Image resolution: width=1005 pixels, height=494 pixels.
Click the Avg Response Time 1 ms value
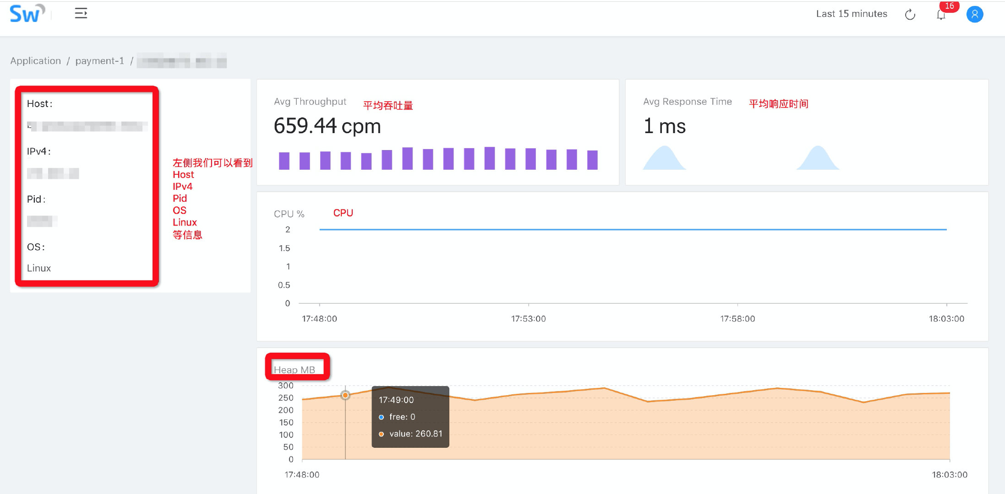coord(664,126)
